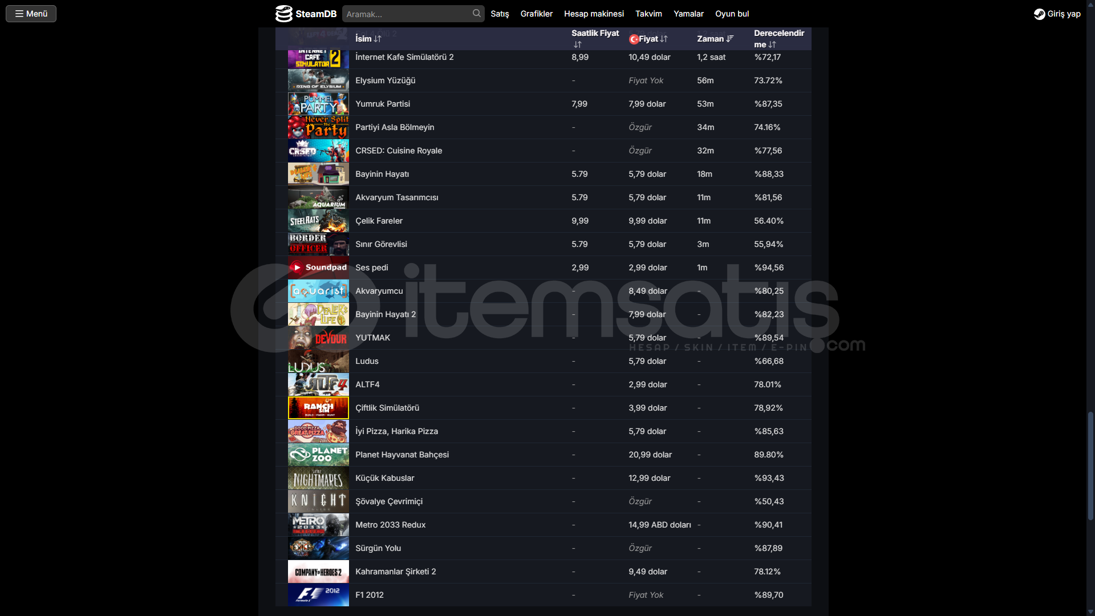Image resolution: width=1095 pixels, height=616 pixels.
Task: Open the Sınır Görevlisi link
Action: tap(381, 244)
